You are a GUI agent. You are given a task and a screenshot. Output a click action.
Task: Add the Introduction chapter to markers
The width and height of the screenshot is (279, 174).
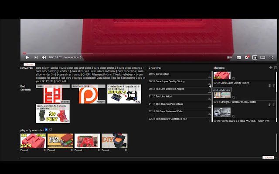[x=209, y=77]
